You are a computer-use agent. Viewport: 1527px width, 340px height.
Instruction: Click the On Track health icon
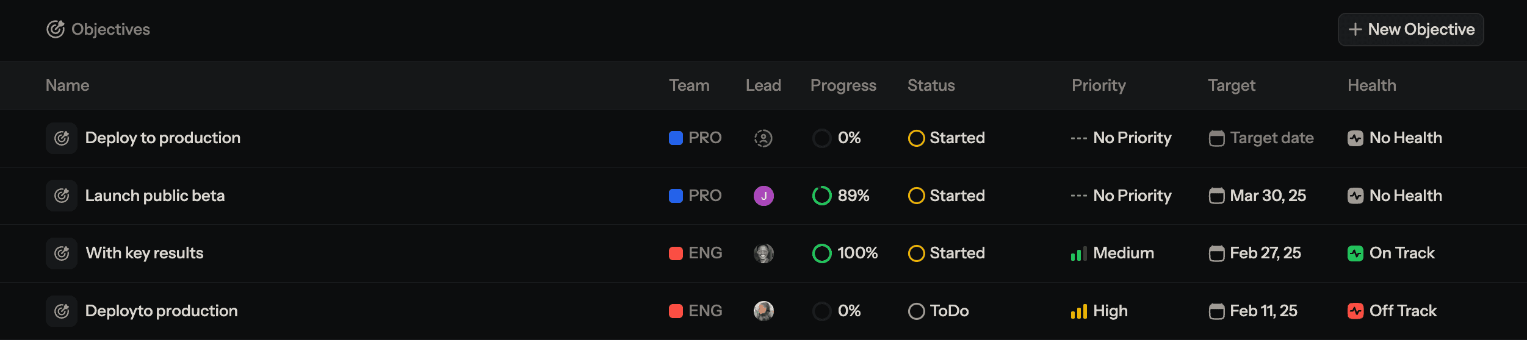pyautogui.click(x=1355, y=253)
